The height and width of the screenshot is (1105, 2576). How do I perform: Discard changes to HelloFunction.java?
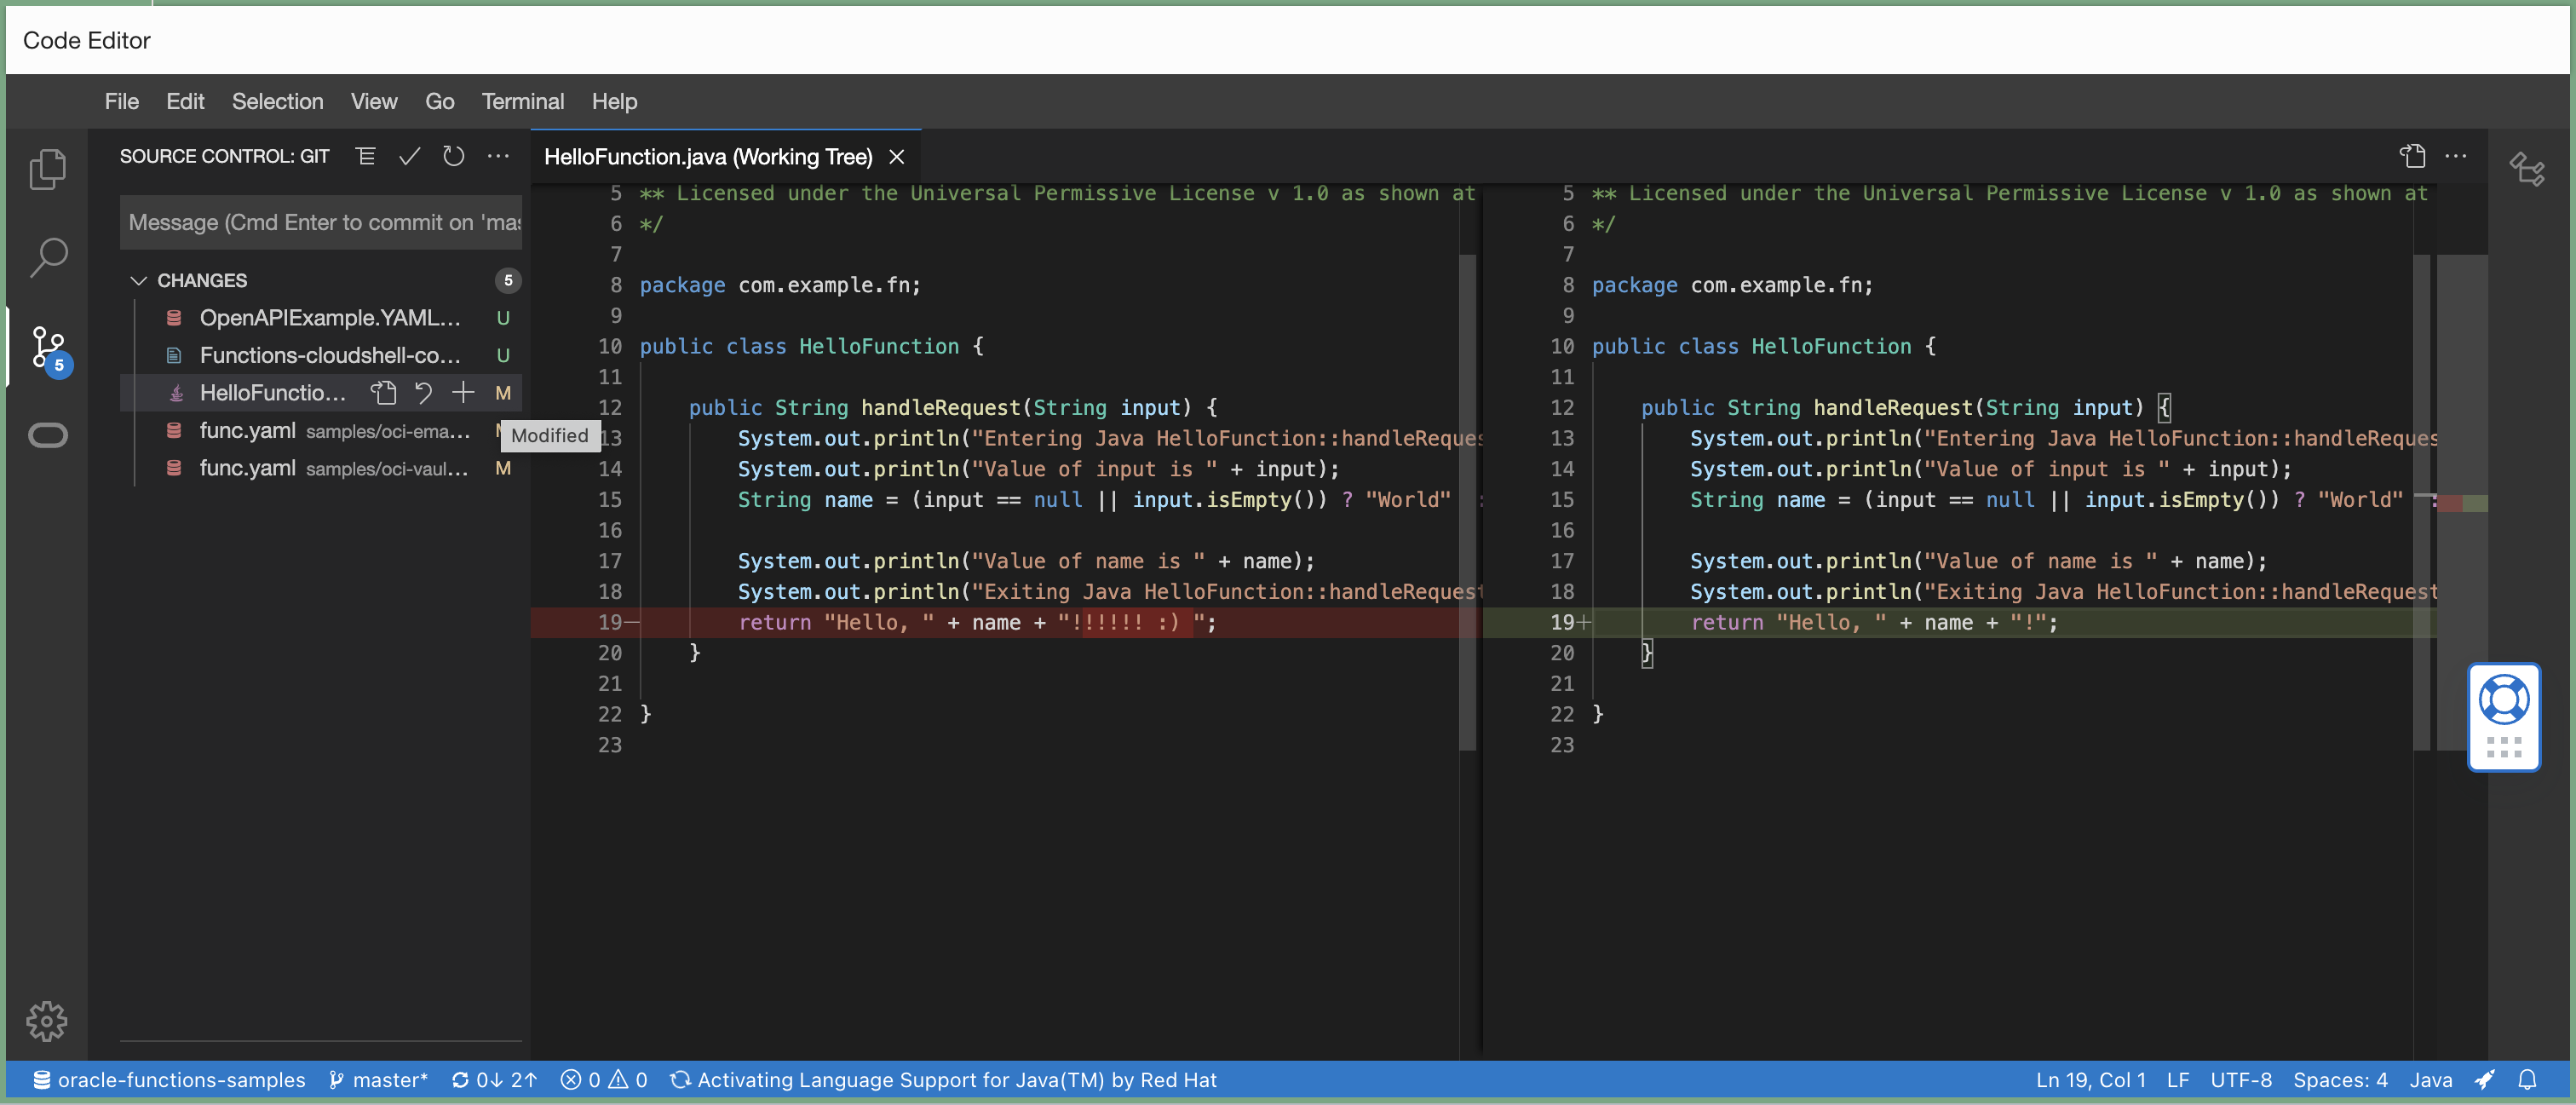tap(423, 392)
